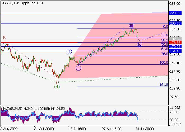Click the 97.50 price axis value
This screenshot has width=185, height=132.
pos(174,97)
